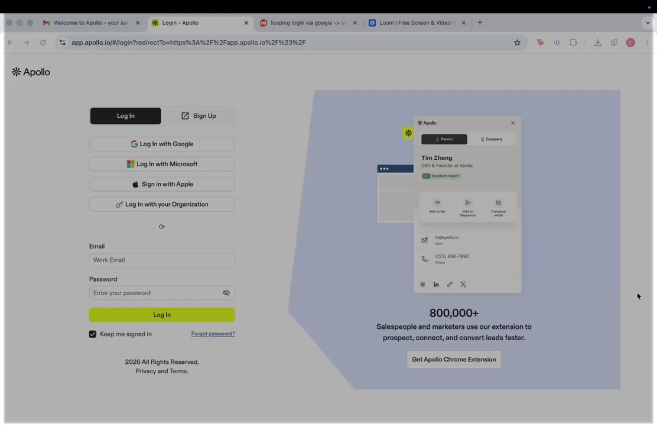Choose Log In with Microsoft
This screenshot has width=657, height=426.
pos(162,164)
